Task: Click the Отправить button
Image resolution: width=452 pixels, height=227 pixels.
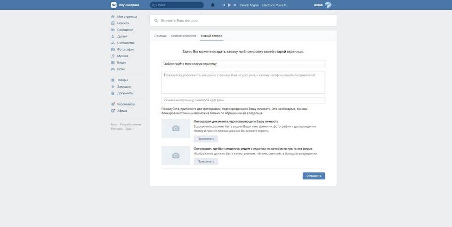Action: (x=314, y=176)
